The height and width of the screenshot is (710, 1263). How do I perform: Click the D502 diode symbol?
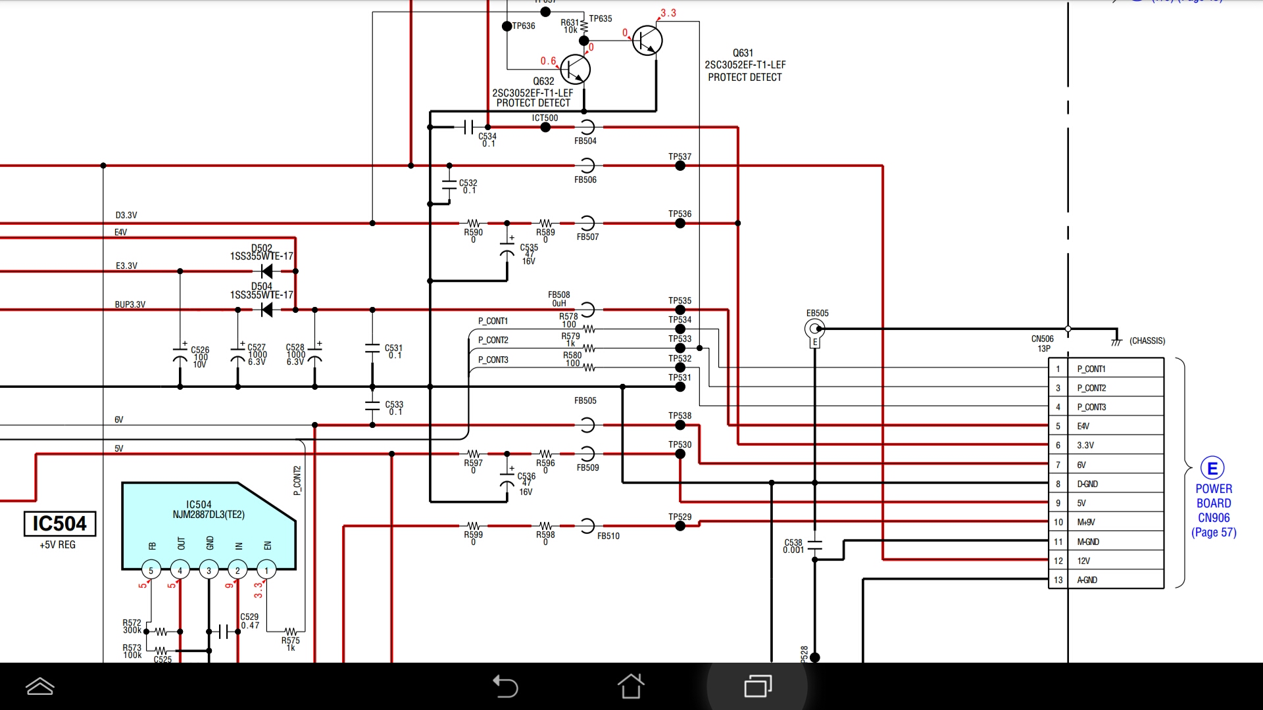266,271
